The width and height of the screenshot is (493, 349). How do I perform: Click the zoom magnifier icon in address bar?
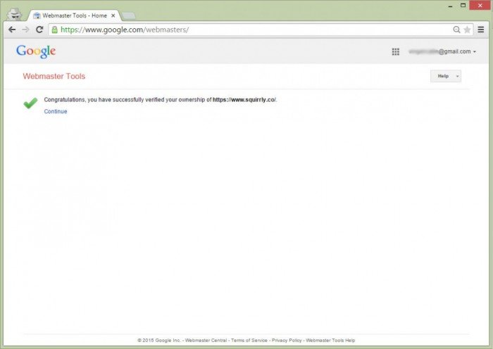[x=456, y=30]
